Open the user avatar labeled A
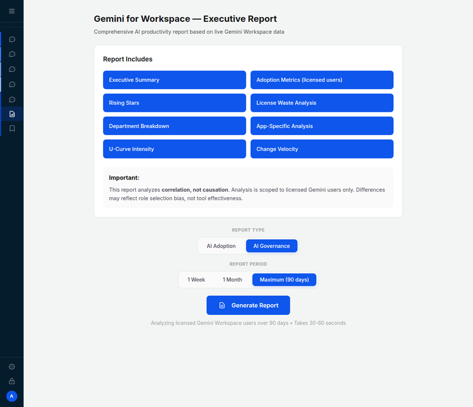The height and width of the screenshot is (407, 473). click(12, 396)
